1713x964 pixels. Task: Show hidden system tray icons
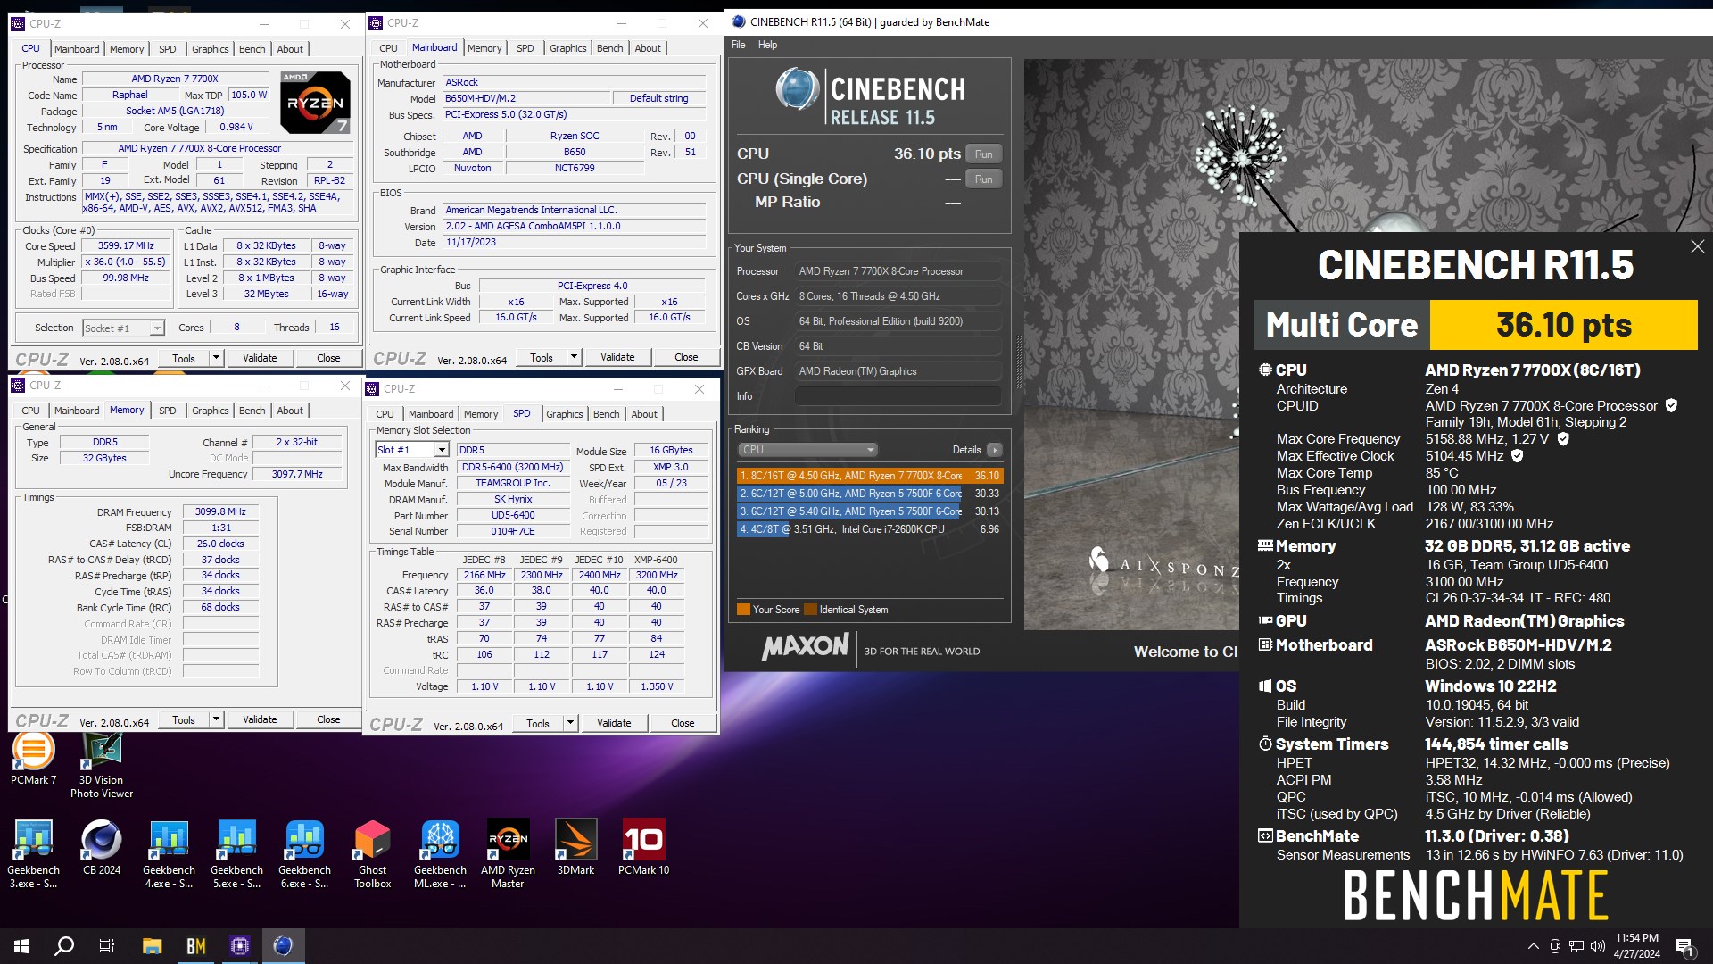point(1534,946)
